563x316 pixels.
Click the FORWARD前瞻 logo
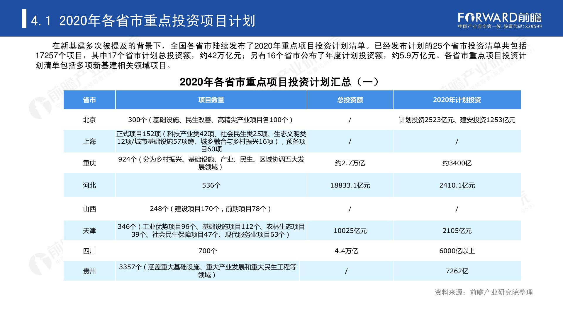(x=500, y=18)
